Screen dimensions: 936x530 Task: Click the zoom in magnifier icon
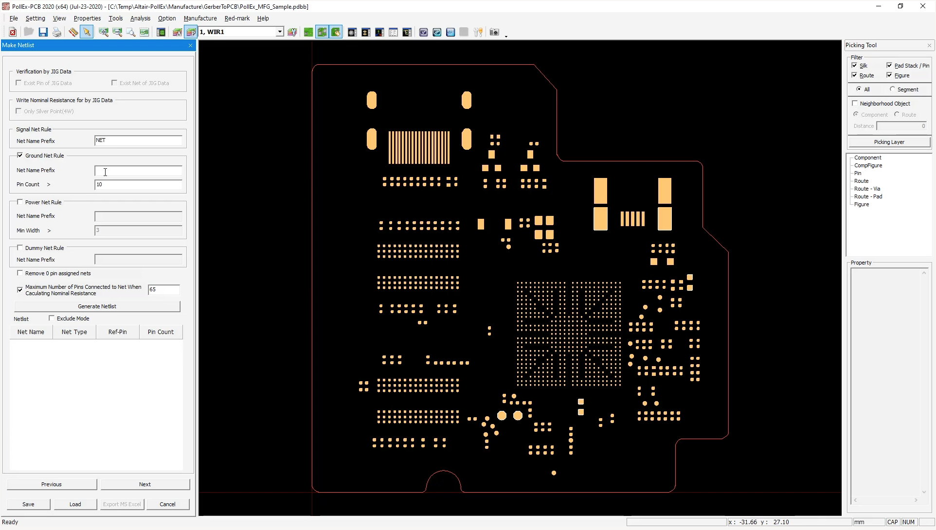(103, 32)
